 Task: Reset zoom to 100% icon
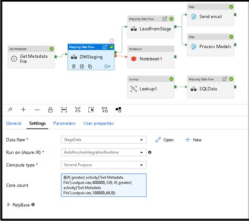(64, 110)
